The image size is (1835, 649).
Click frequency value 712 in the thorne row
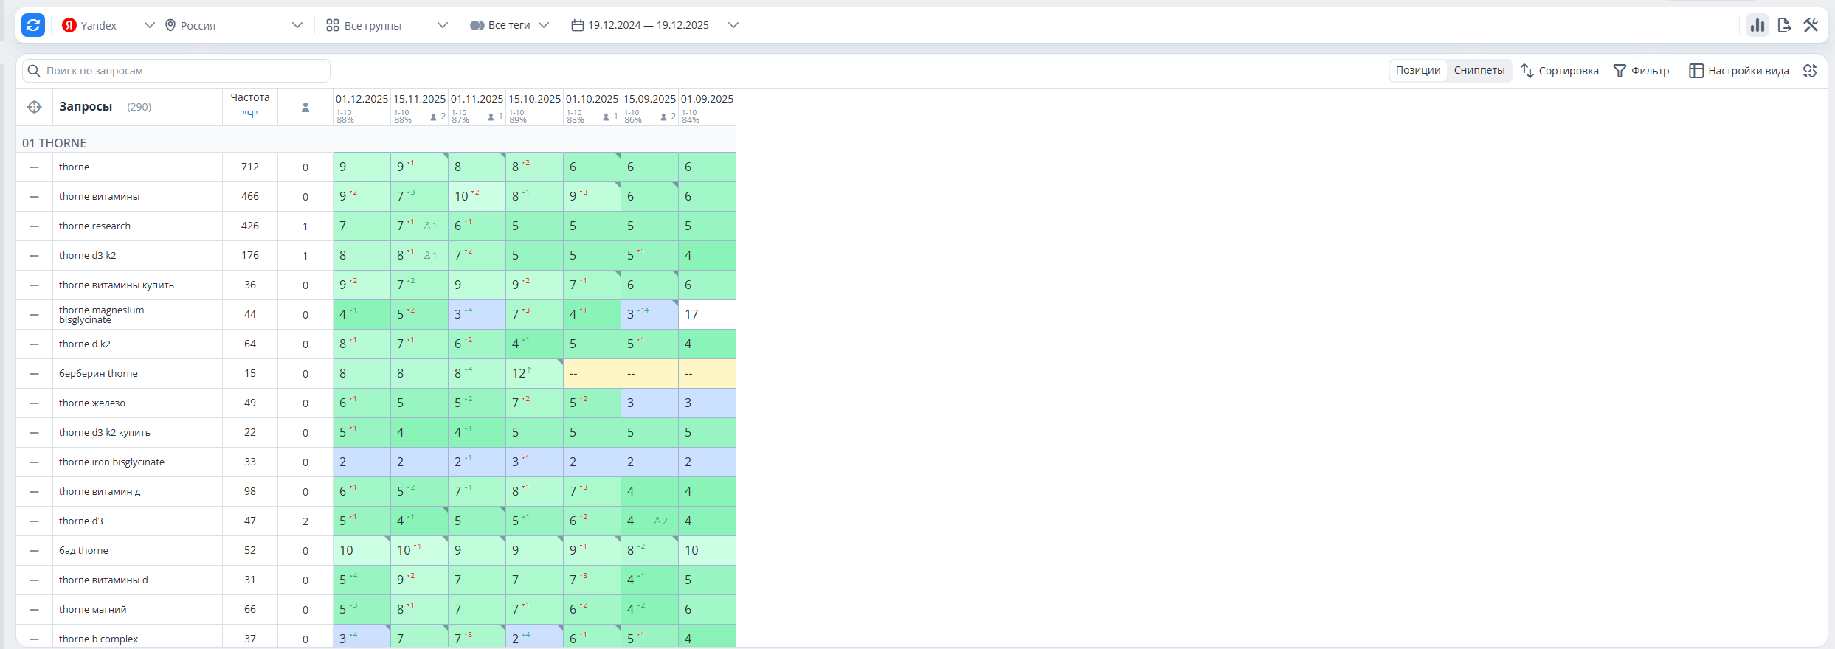pyautogui.click(x=250, y=167)
